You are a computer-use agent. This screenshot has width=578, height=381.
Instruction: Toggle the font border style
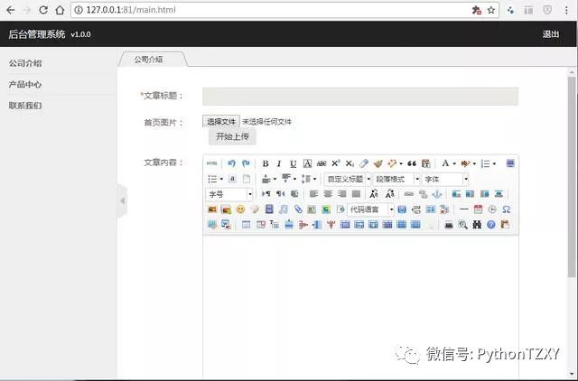point(307,163)
